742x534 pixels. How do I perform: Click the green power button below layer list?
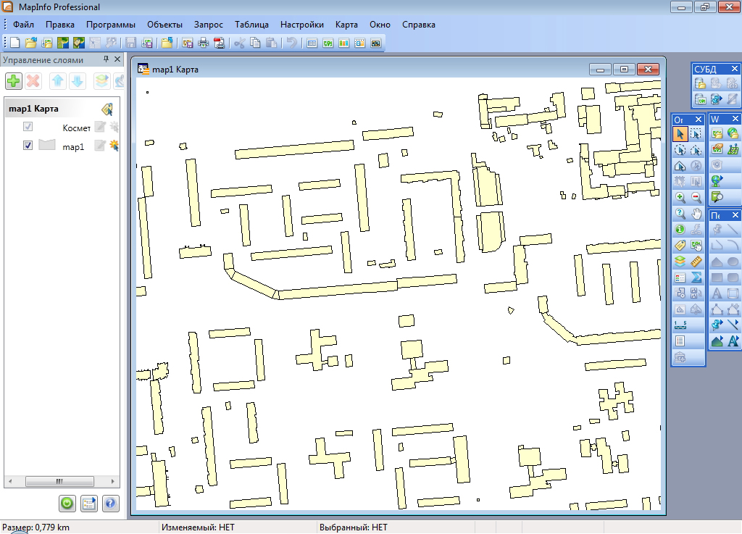coord(67,503)
